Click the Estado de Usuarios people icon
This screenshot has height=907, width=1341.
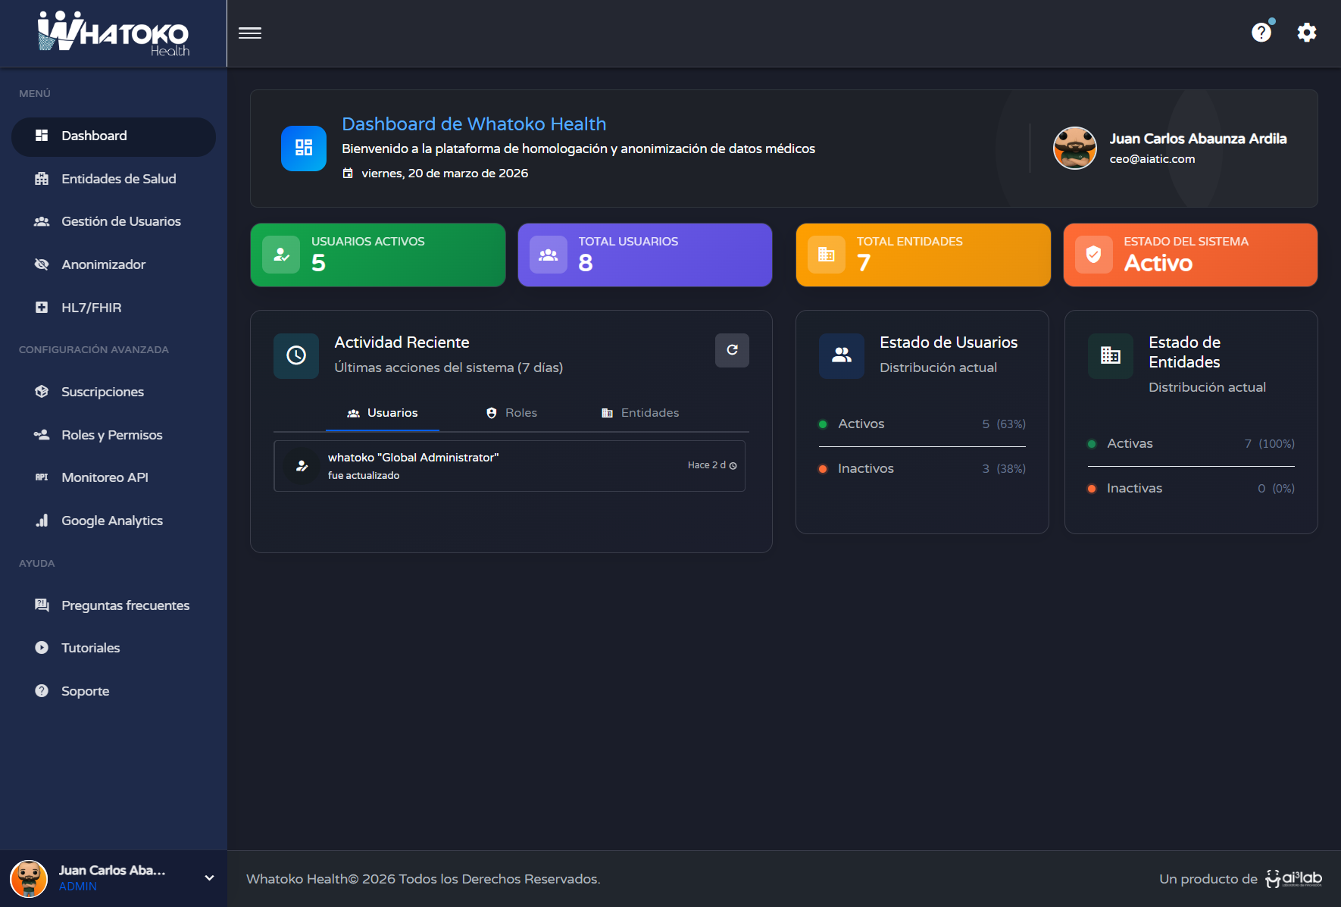tap(842, 355)
